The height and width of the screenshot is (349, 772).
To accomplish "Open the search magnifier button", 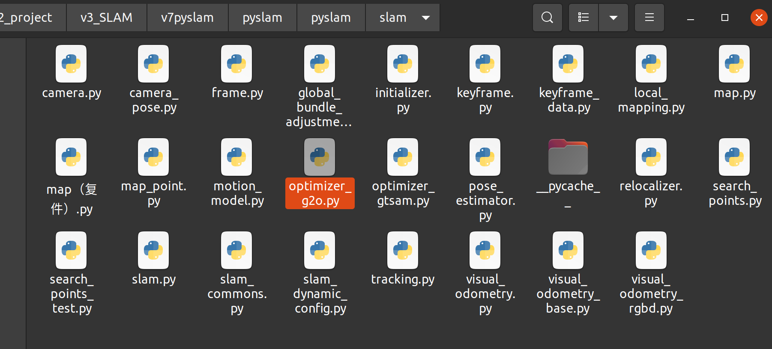I will pyautogui.click(x=547, y=18).
